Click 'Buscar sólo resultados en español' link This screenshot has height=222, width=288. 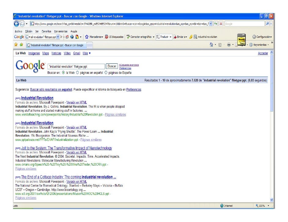click(x=51, y=90)
